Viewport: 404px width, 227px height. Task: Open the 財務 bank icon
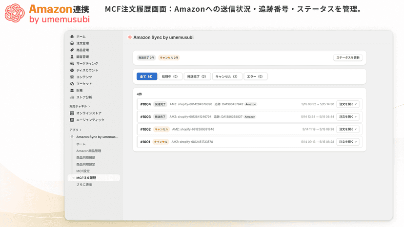pos(72,90)
